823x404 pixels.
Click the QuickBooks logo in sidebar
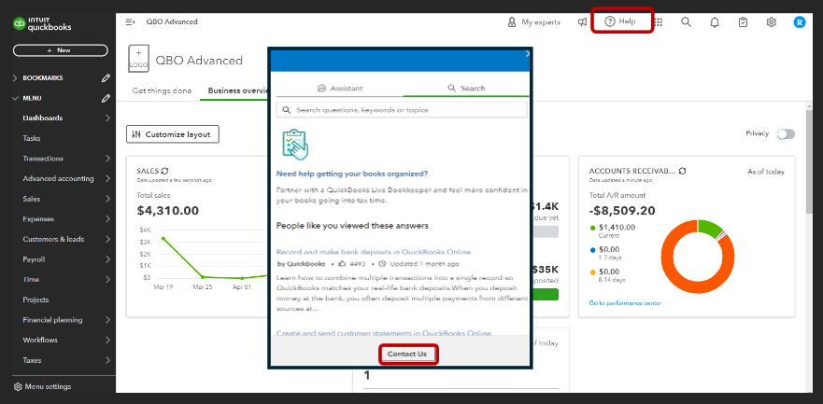coord(42,24)
